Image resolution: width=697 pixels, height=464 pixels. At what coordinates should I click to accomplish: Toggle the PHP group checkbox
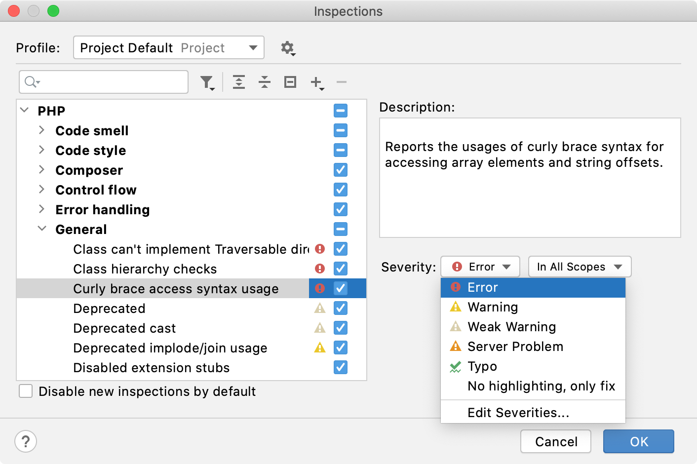point(341,111)
